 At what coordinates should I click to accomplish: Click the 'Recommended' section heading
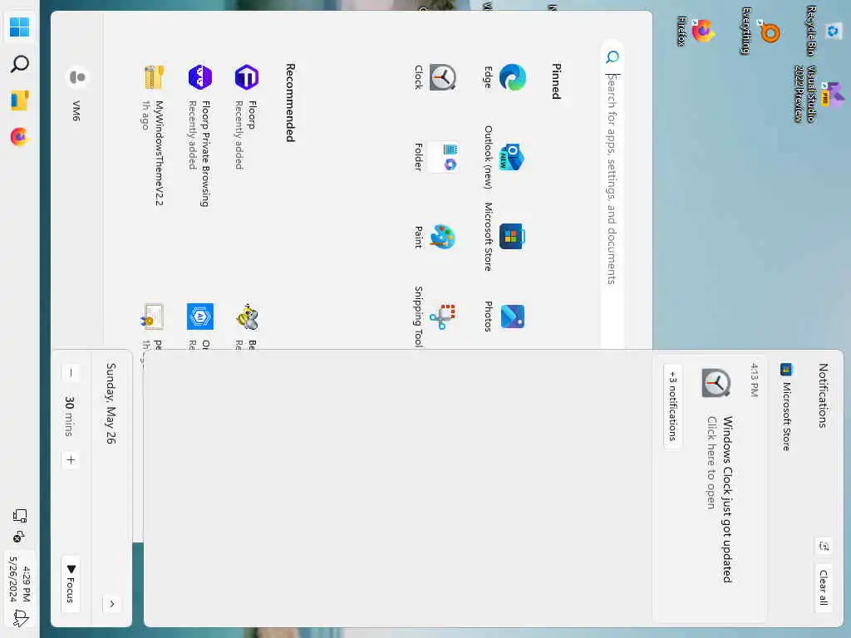pyautogui.click(x=290, y=102)
